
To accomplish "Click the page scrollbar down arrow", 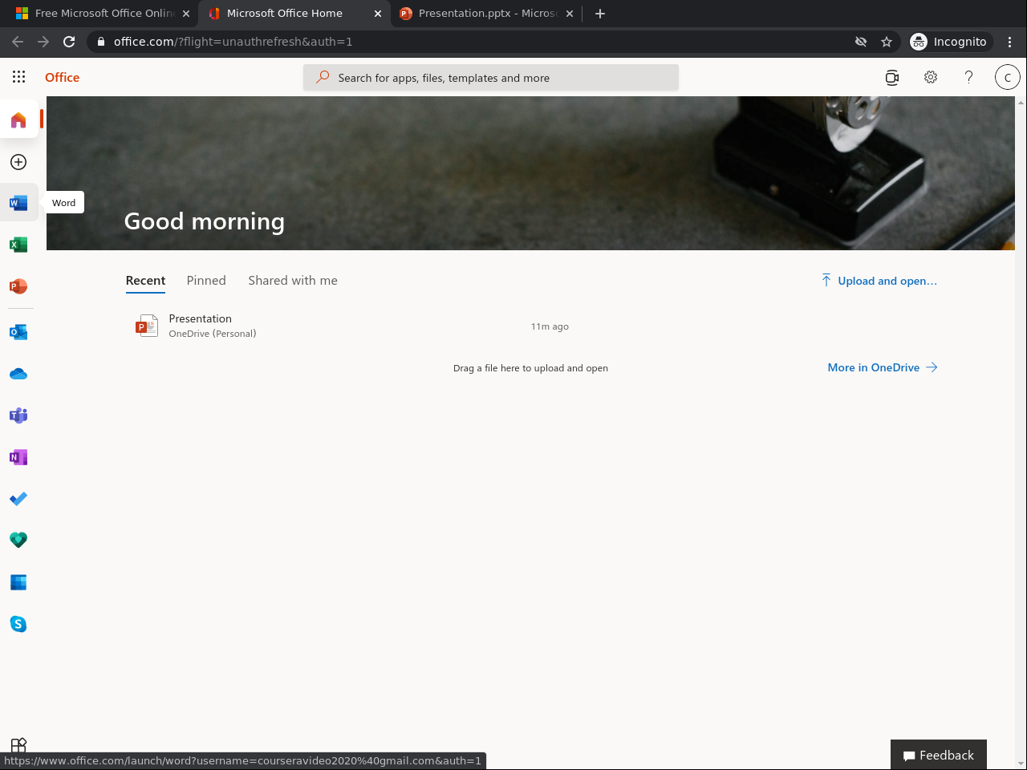I will 1021,764.
